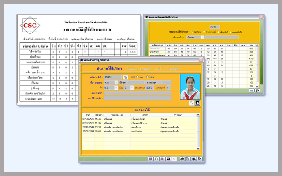Click the save (floppy disk) toolbar icon
Viewport: 282px width, 176px height.
[168, 159]
